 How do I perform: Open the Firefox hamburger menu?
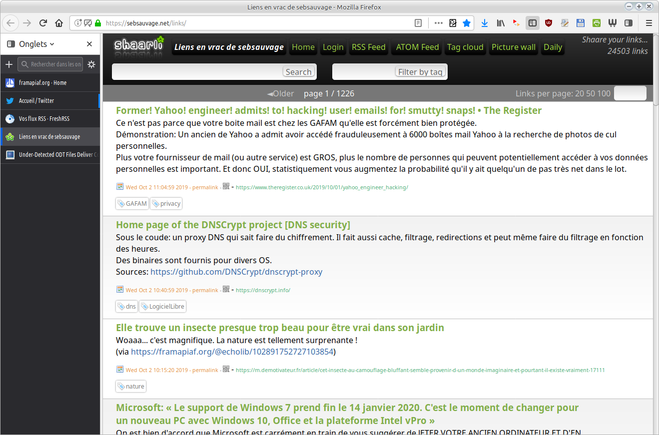point(649,23)
